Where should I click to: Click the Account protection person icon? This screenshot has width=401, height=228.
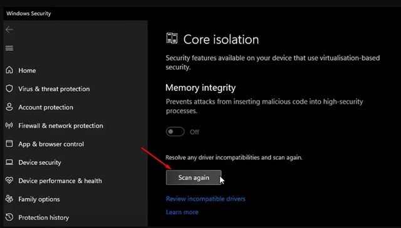pyautogui.click(x=9, y=107)
